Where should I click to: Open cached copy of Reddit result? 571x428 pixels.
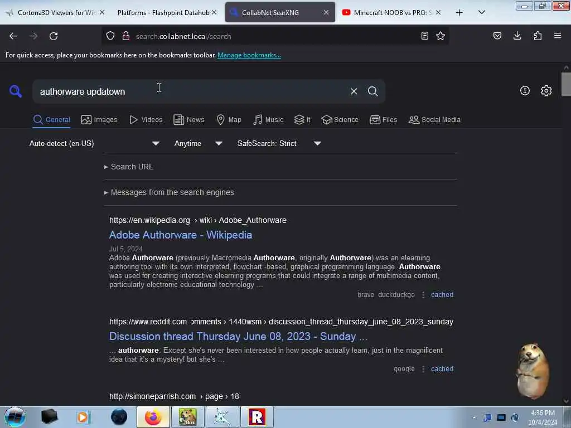point(442,369)
